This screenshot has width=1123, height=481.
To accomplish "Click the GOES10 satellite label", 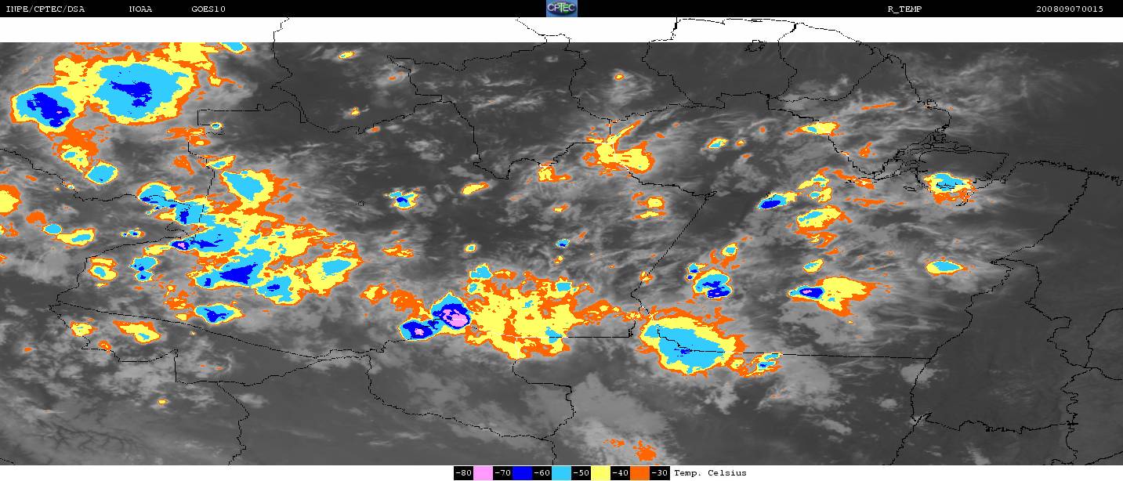I will (208, 9).
